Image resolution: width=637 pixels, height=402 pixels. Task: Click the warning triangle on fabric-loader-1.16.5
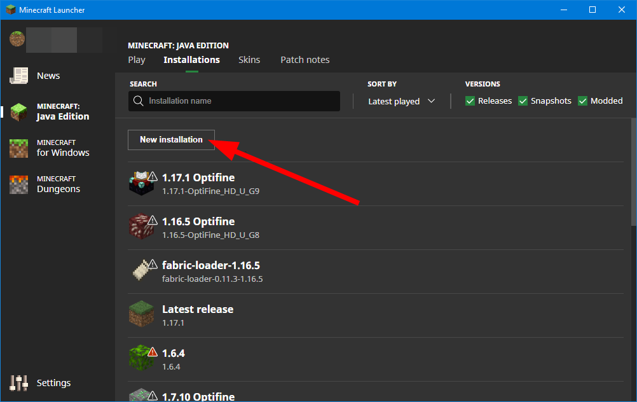tap(153, 264)
